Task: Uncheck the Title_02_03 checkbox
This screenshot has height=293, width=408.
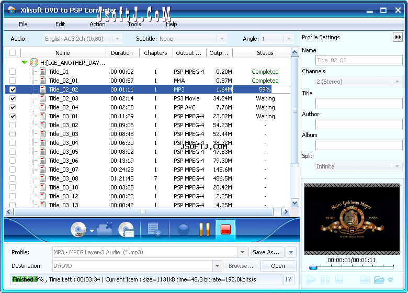Action: [x=13, y=98]
